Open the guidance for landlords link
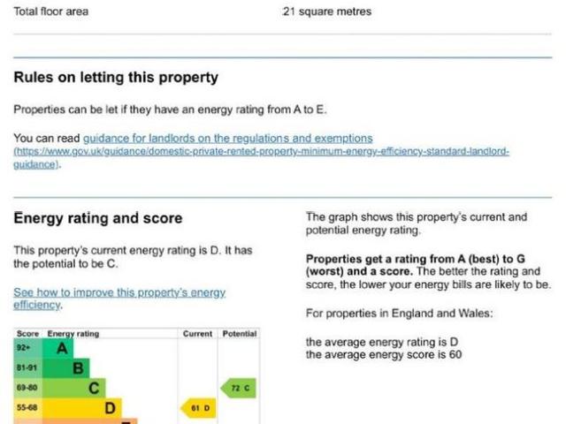This screenshot has height=424, width=566. 227,139
